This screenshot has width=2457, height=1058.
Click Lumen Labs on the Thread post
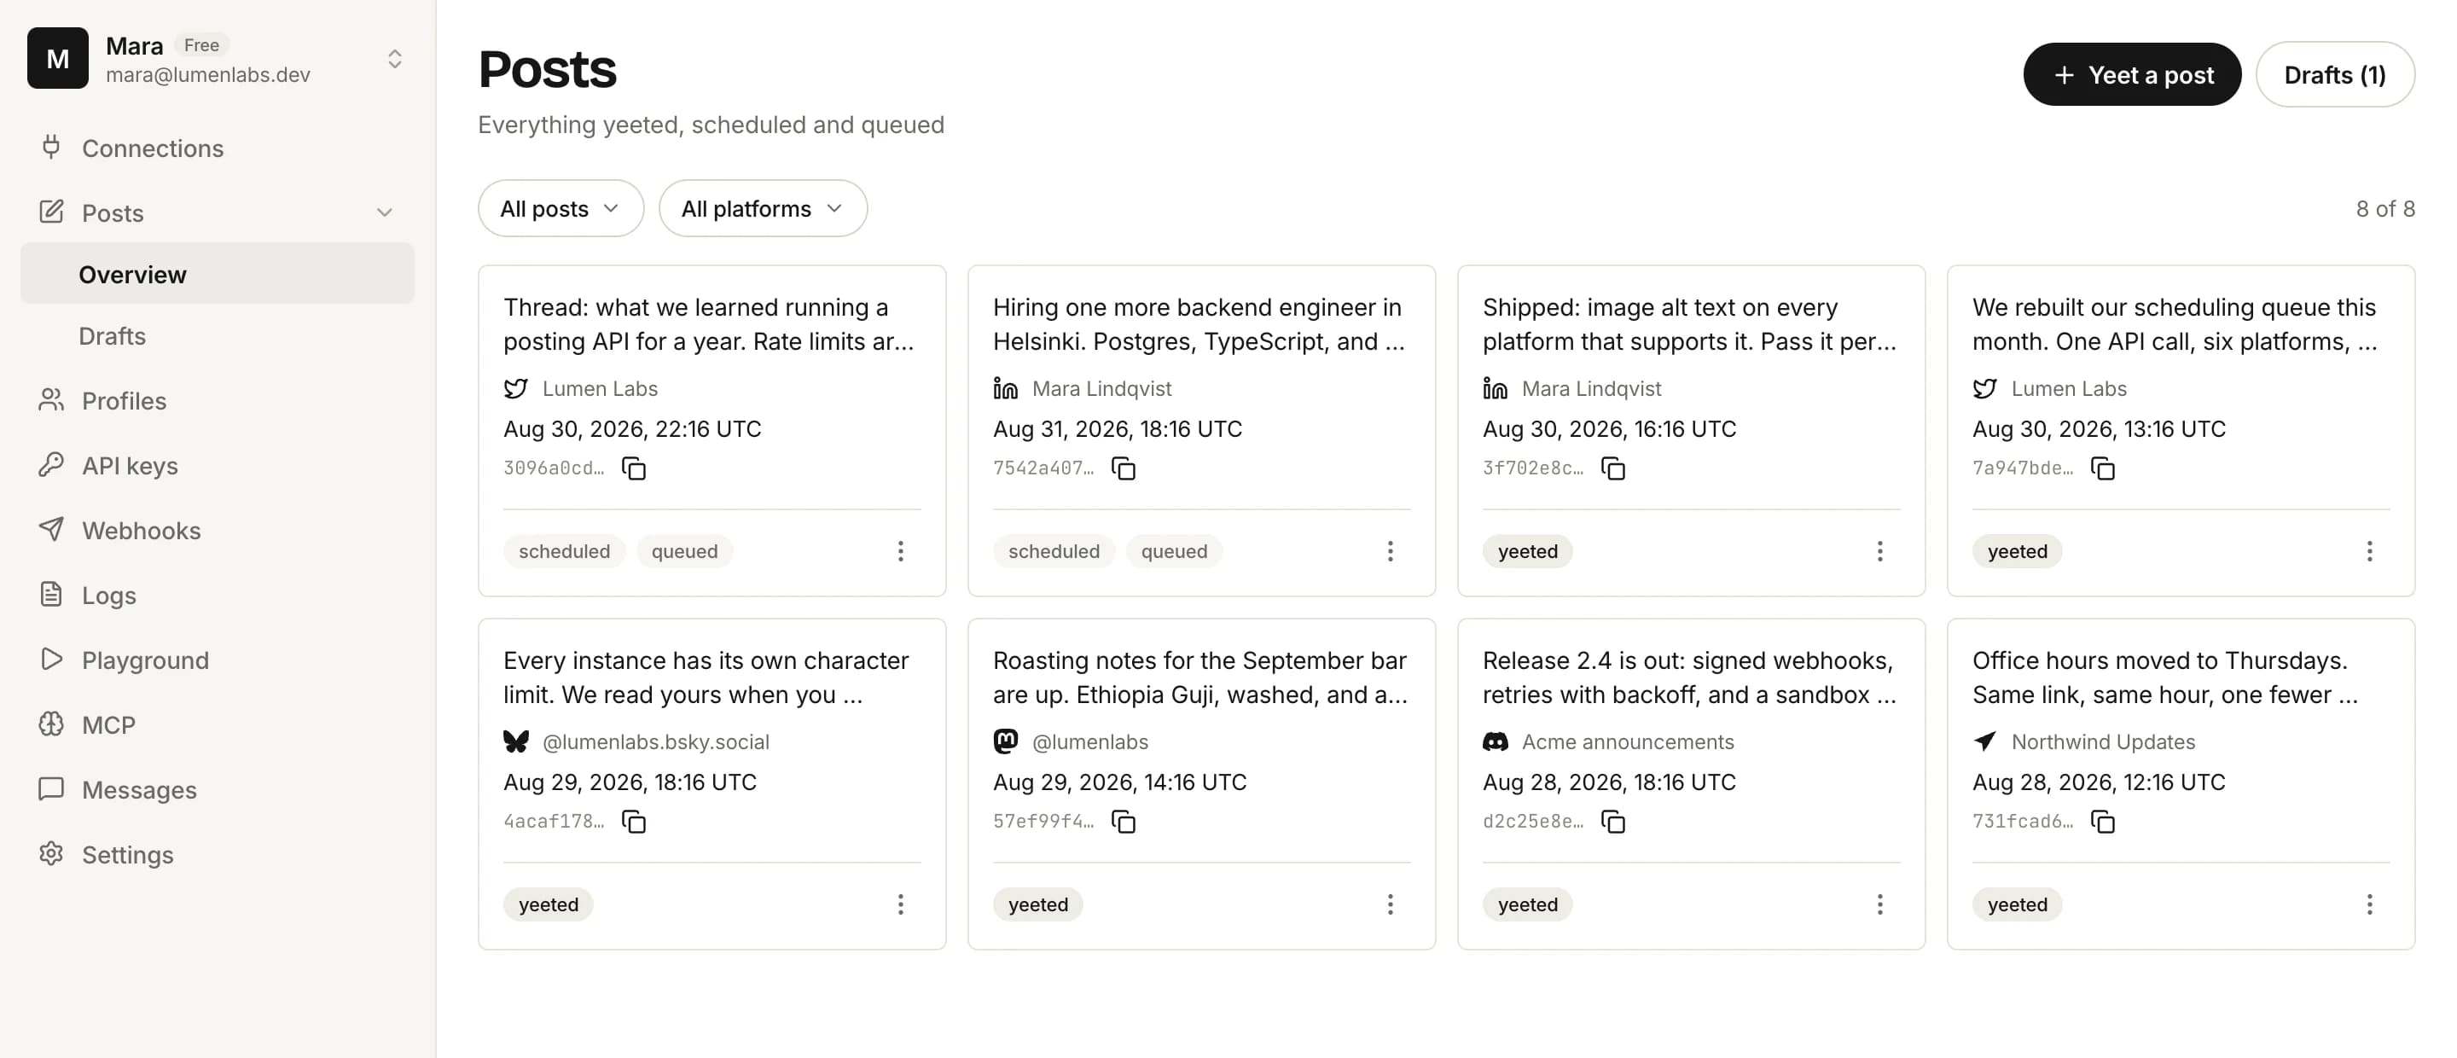click(599, 388)
